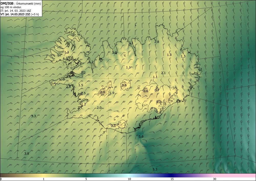Select the 2.1 precipitation value
This screenshot has width=256, height=181.
[163, 73]
